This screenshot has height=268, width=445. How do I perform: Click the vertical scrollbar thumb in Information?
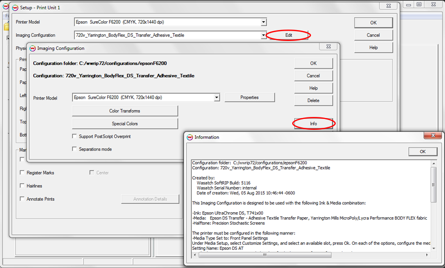[x=434, y=185]
